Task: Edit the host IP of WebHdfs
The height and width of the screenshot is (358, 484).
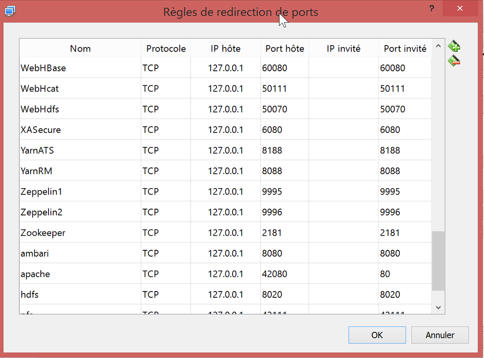Action: (225, 109)
